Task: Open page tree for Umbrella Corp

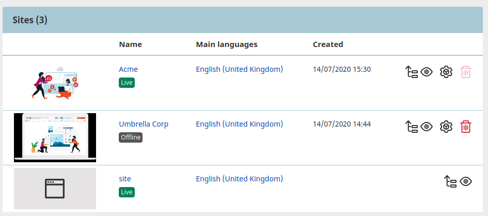Action: point(412,127)
